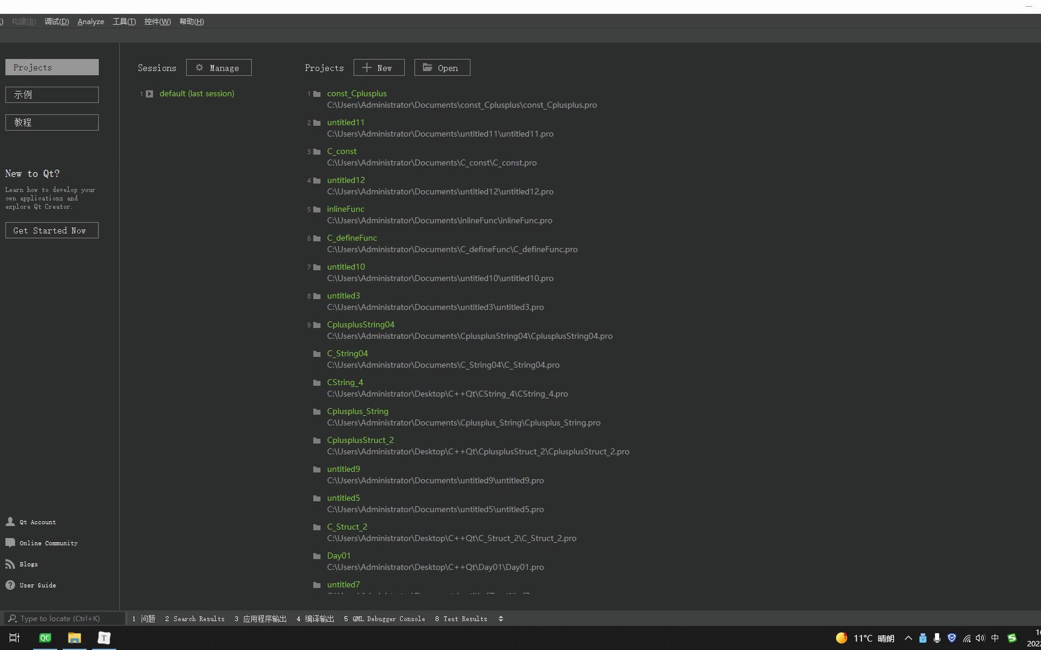Click the locator magnifier icon
This screenshot has height=650, width=1041.
pos(12,618)
